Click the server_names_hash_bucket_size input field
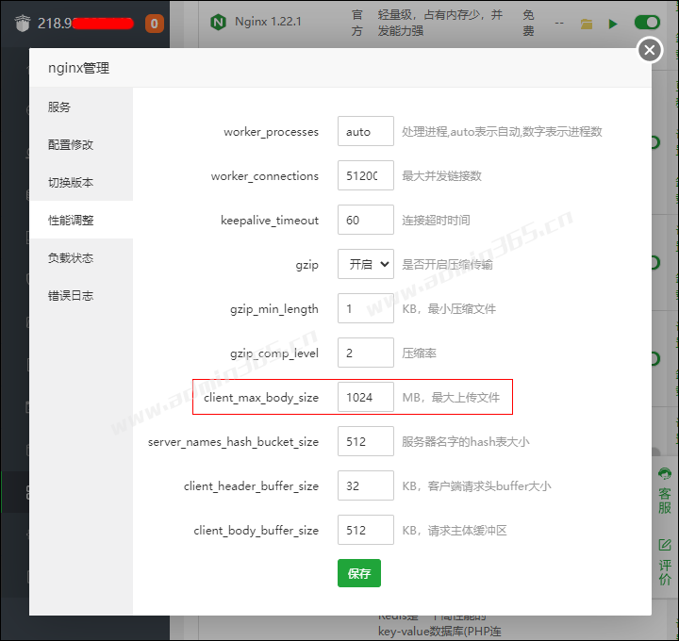 coord(366,441)
